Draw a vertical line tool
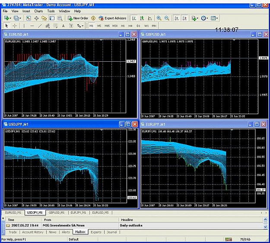270x243 pixels. pyautogui.click(x=24, y=26)
